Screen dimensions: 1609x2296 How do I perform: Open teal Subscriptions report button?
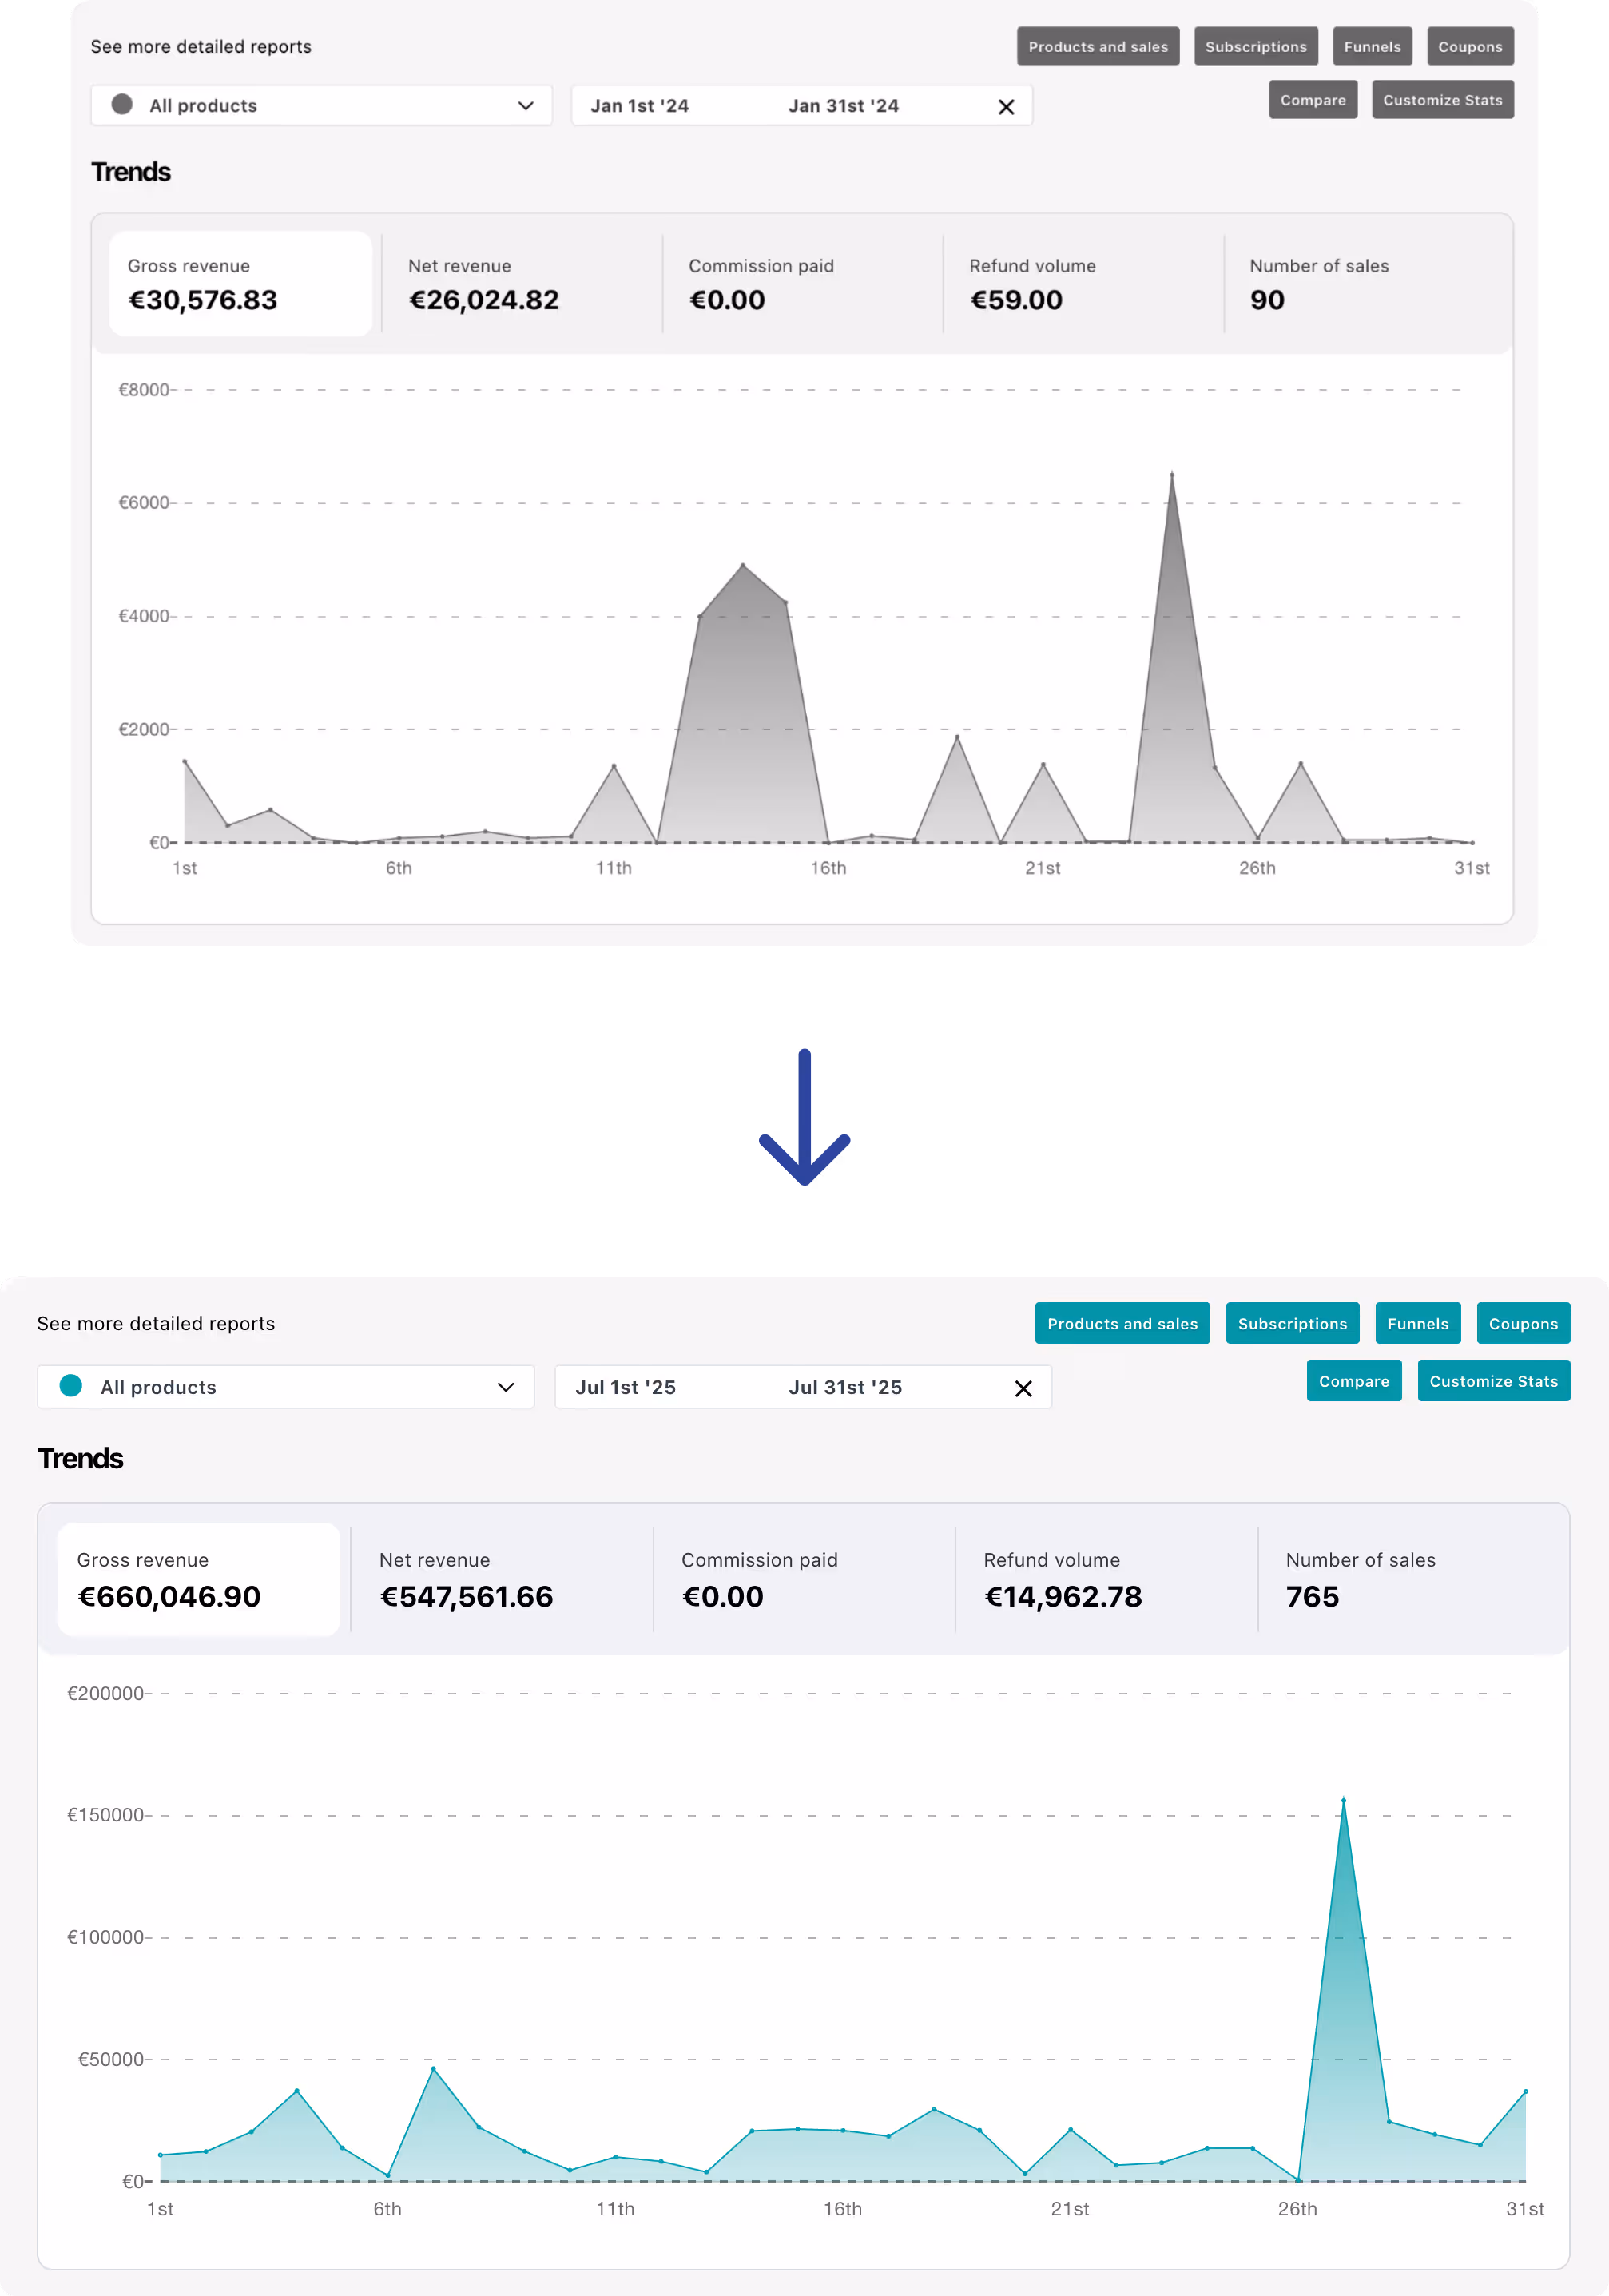(x=1291, y=1323)
